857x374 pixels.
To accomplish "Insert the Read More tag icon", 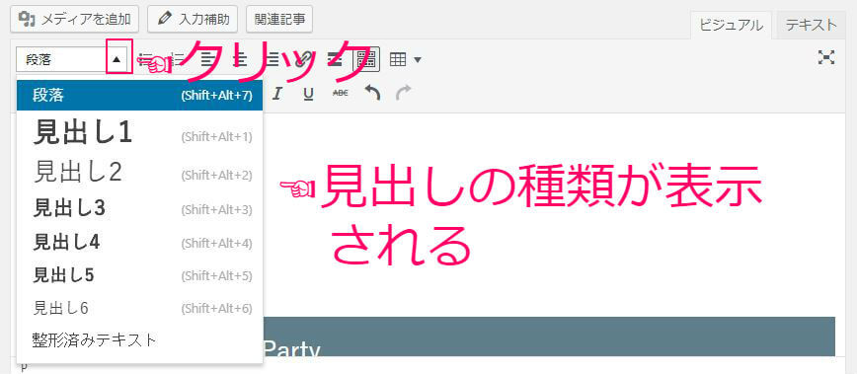I will [x=335, y=60].
